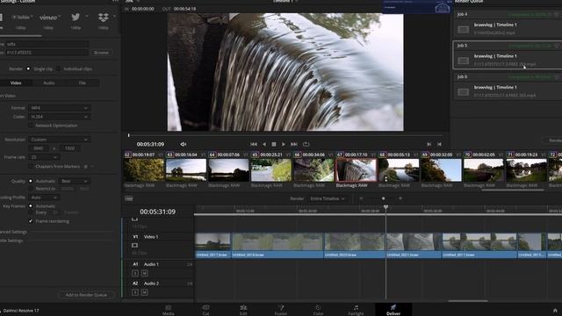Toggle the loop playback icon
Screen dimensions: 562x316
306,144
